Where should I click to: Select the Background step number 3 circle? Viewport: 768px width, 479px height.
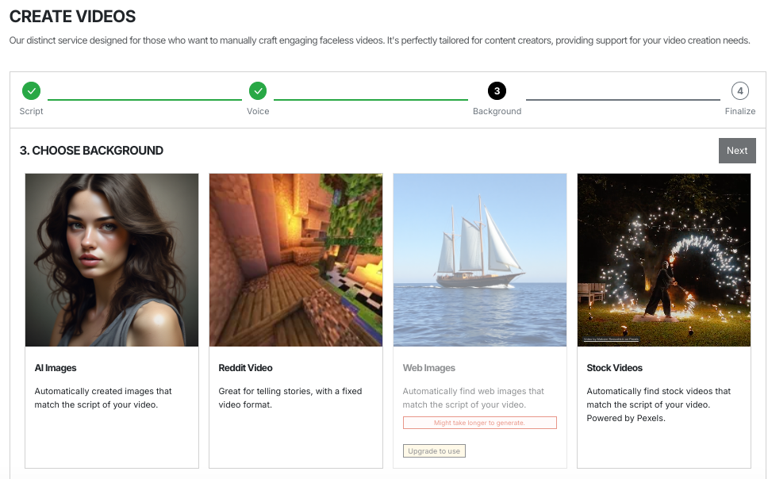[x=497, y=91]
